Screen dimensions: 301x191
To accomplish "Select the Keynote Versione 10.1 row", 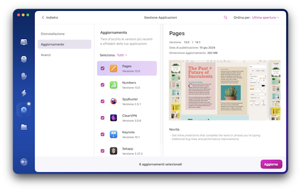I will coord(127,135).
